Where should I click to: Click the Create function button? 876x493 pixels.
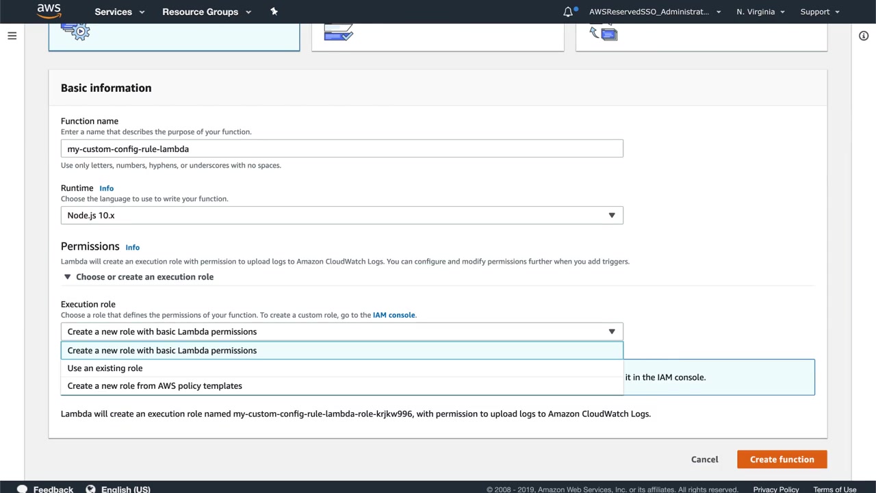pos(782,459)
